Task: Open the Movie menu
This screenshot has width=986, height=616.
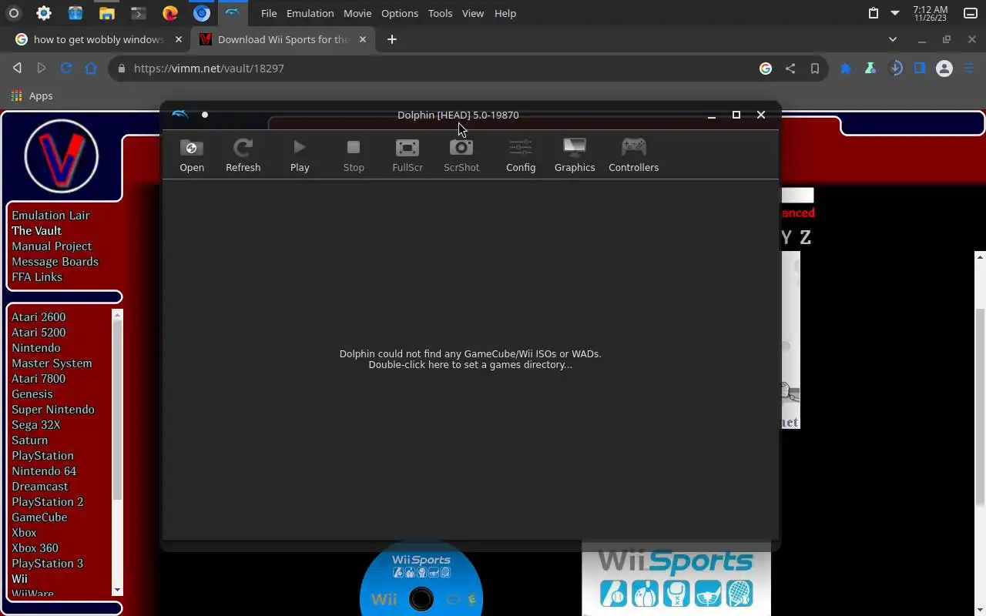Action: [357, 13]
